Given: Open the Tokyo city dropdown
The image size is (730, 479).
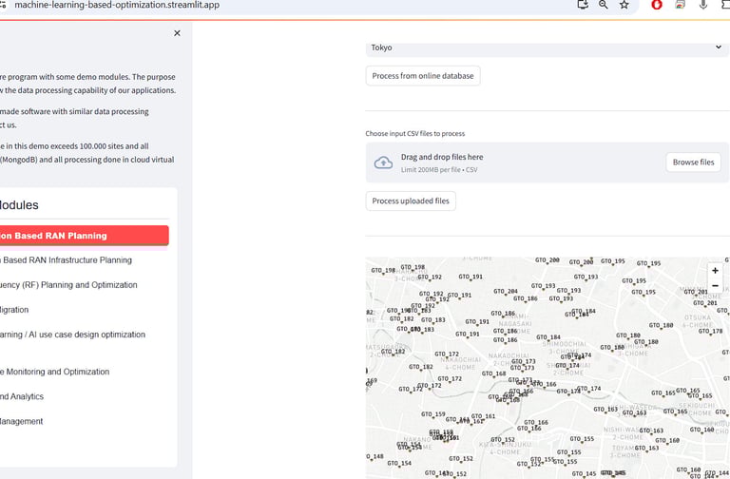Looking at the screenshot, I should pyautogui.click(x=547, y=48).
